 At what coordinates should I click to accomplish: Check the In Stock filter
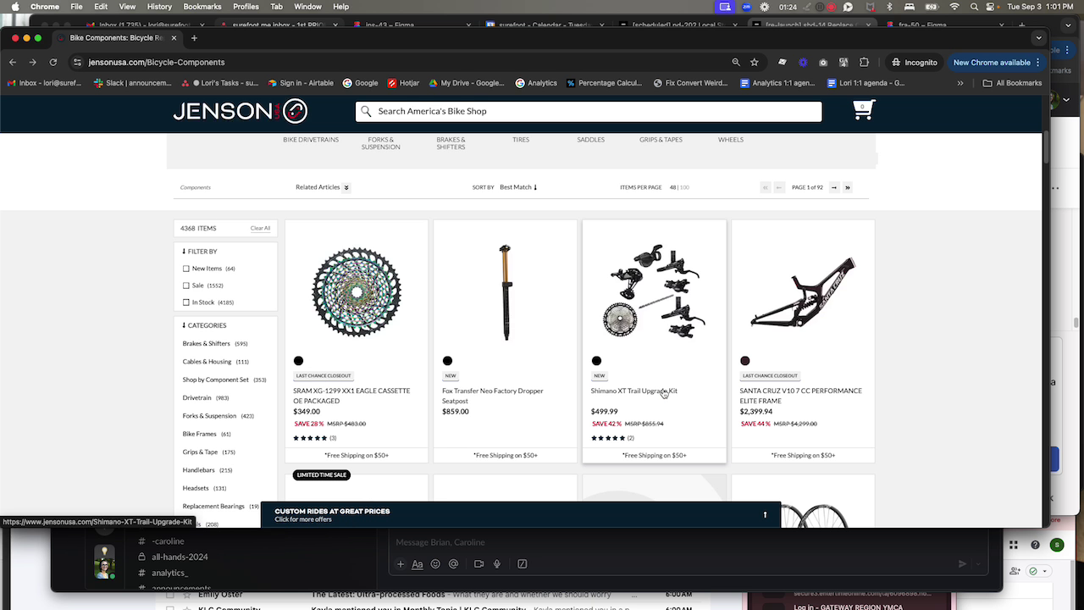(x=186, y=302)
